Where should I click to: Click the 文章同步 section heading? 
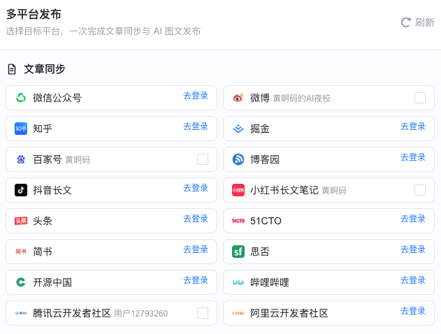(x=45, y=69)
